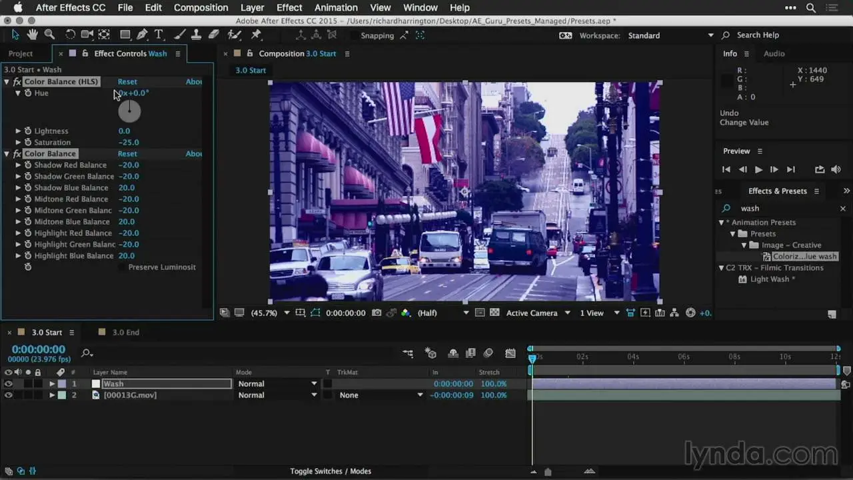
Task: Click Toggle Switches / Modes button
Action: coord(331,471)
